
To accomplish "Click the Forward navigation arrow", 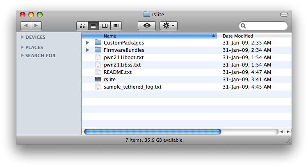I will click(36, 26).
